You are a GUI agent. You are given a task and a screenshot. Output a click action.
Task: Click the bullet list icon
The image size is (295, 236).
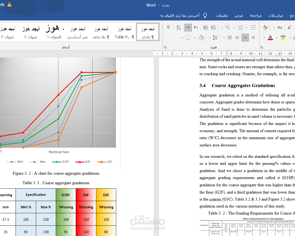[253, 28]
